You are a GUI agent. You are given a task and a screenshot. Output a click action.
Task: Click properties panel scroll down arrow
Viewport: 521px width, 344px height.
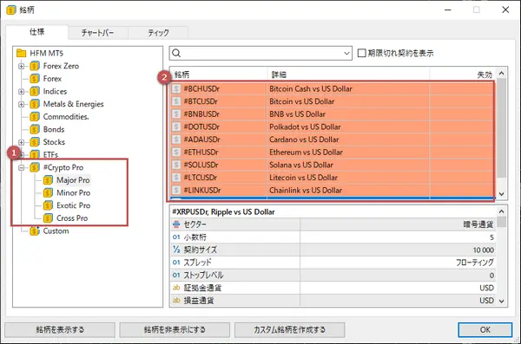(502, 302)
